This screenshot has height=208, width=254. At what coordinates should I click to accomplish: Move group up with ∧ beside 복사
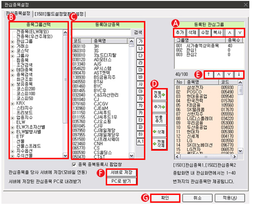click(x=230, y=33)
